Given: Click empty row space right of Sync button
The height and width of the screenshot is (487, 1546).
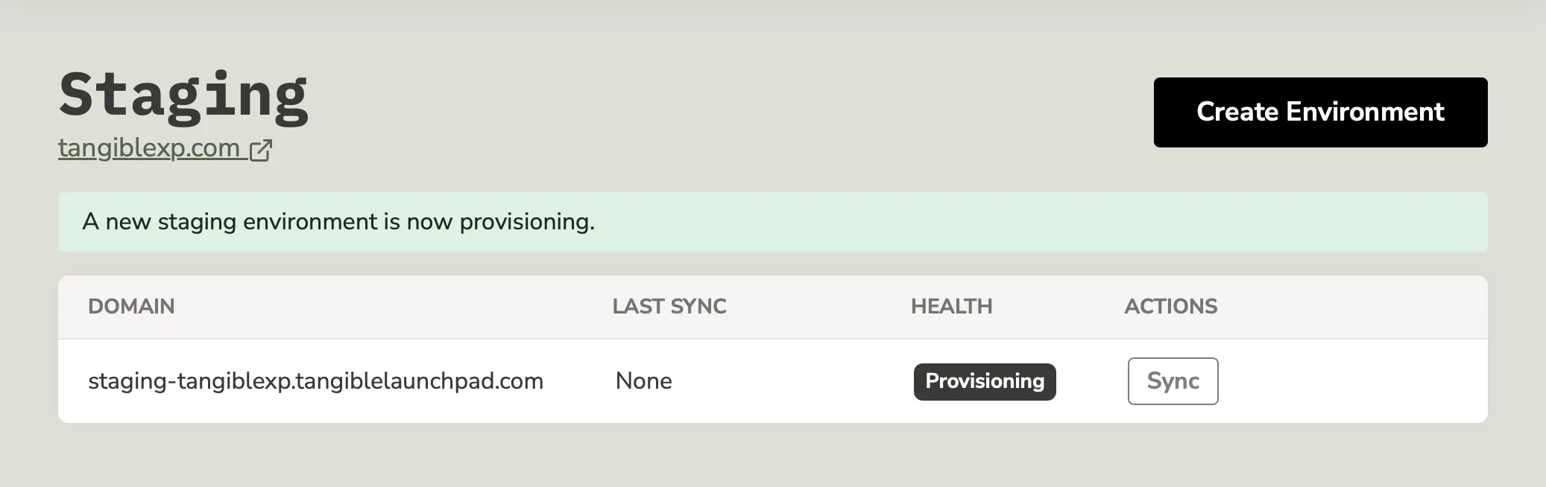Looking at the screenshot, I should (x=1349, y=381).
